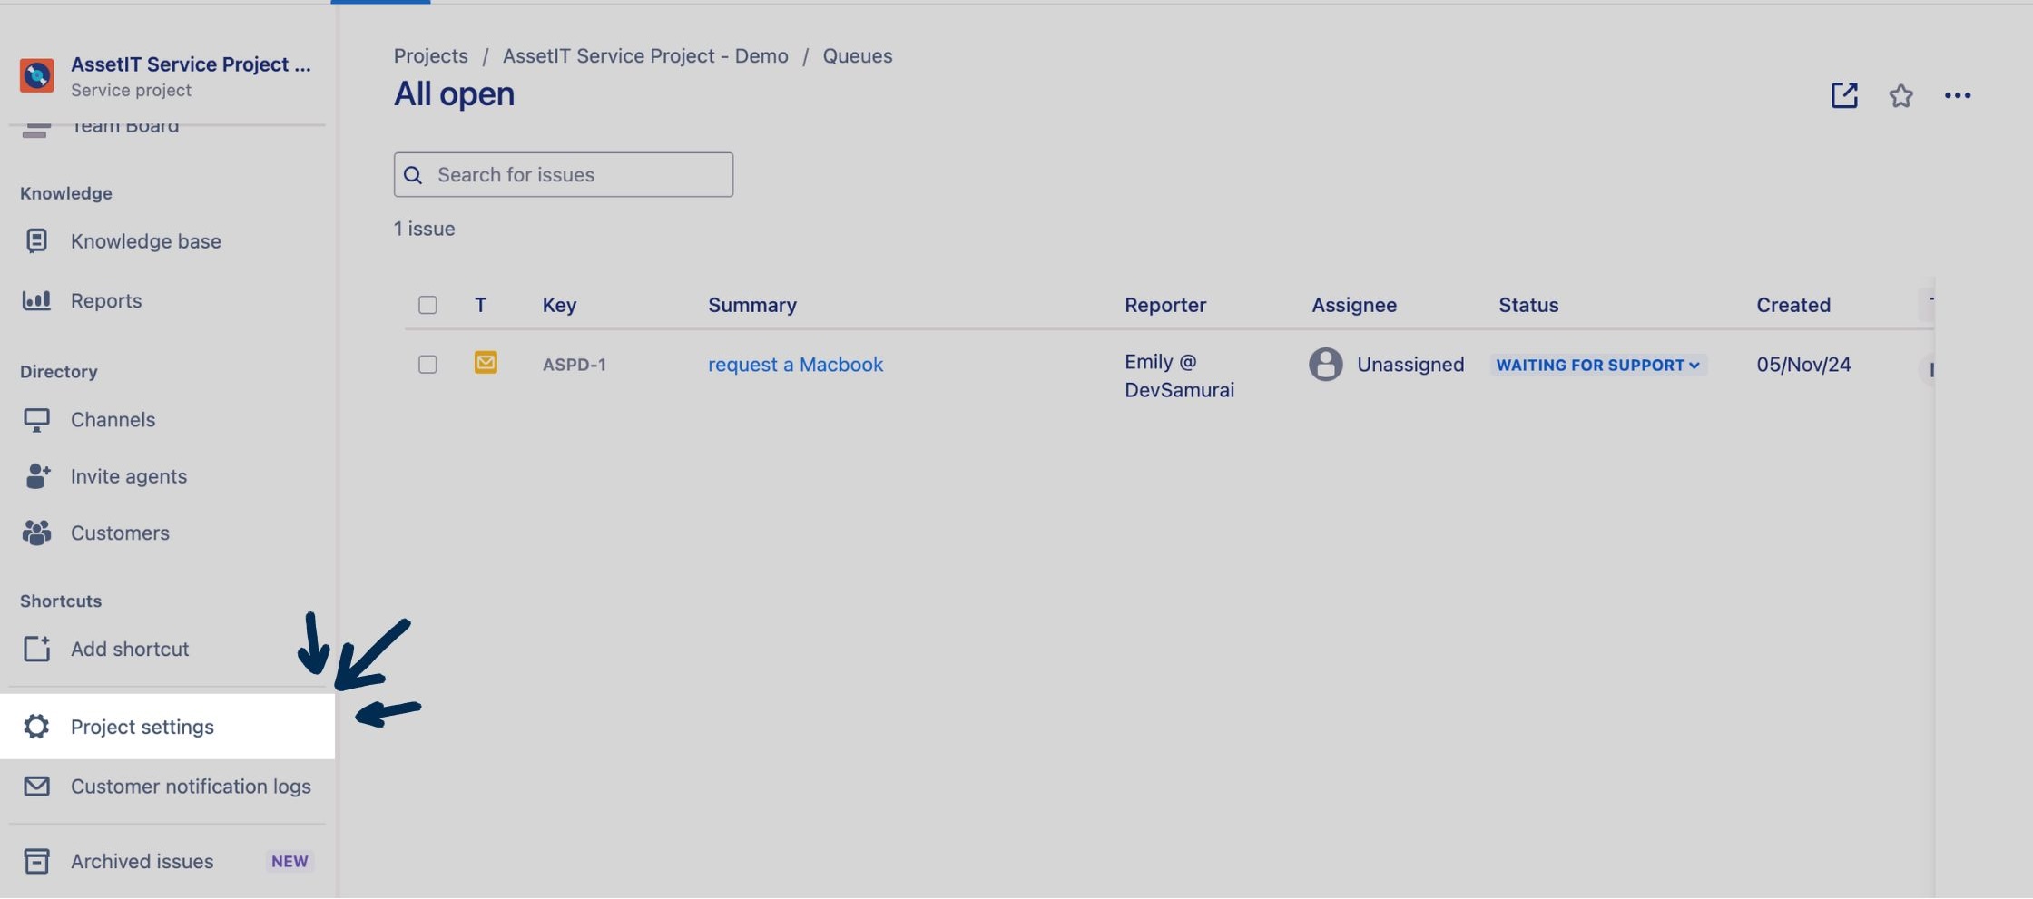Open Invite agents
This screenshot has height=899, width=2033.
(x=129, y=475)
